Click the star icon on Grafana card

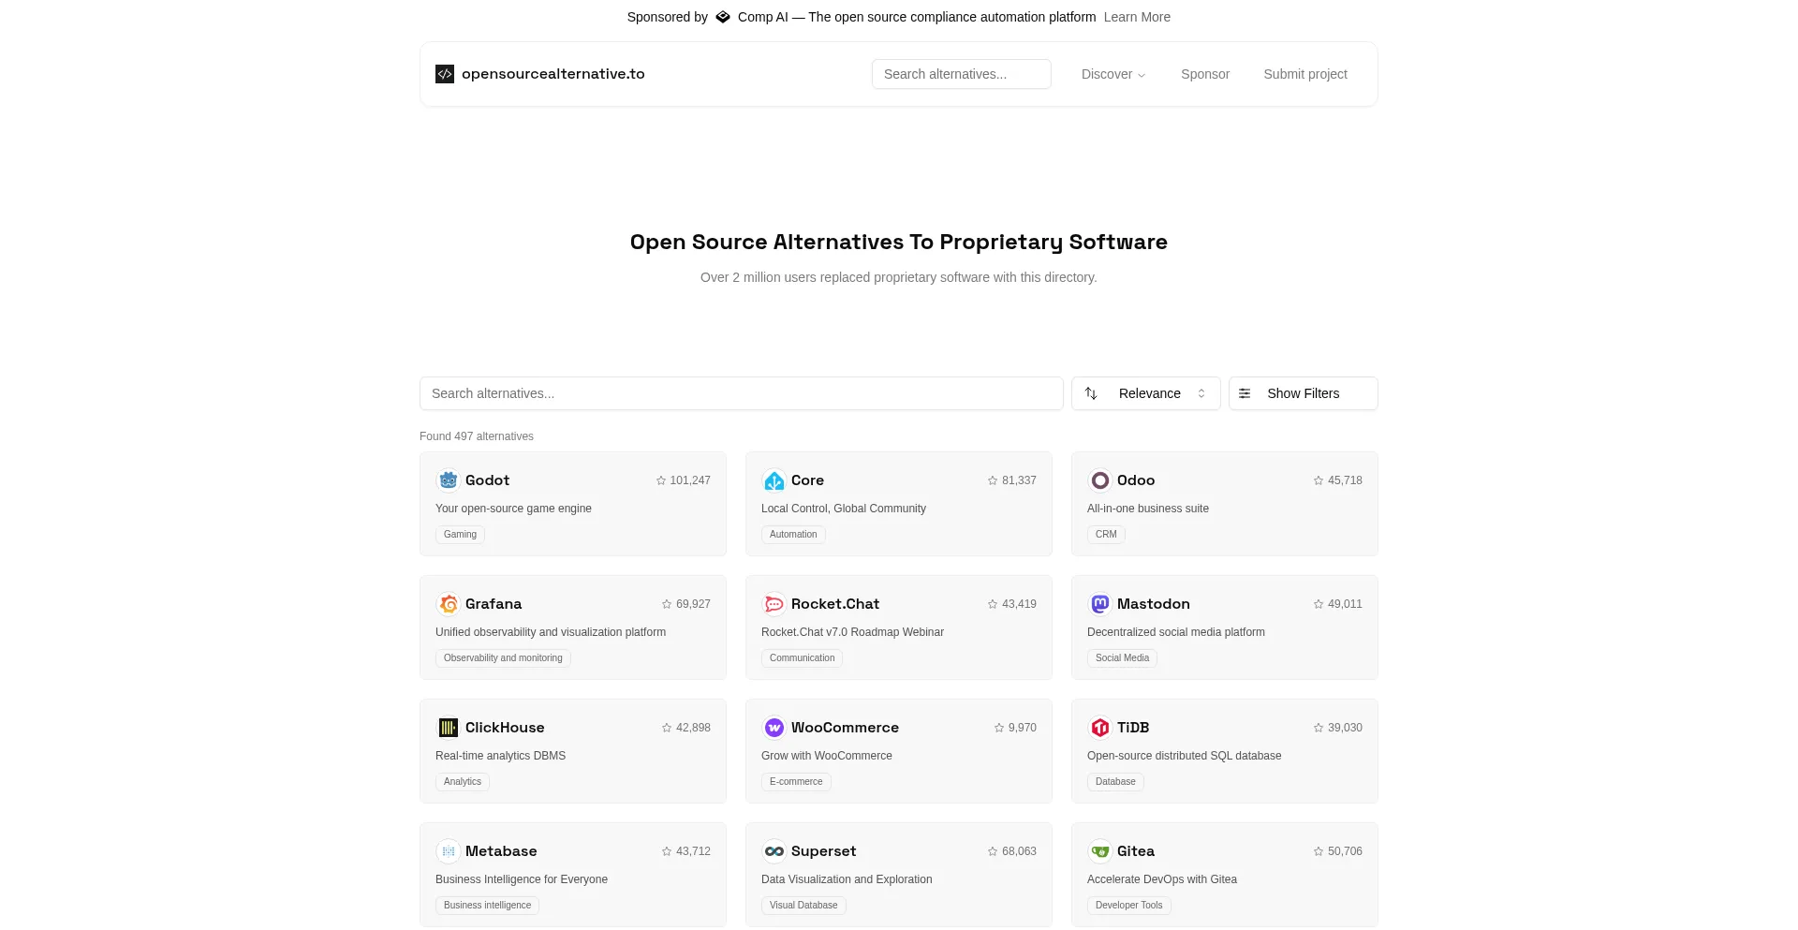667,604
